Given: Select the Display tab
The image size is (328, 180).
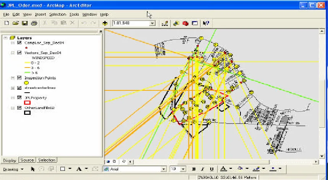Looking at the screenshot, I should point(10,161).
